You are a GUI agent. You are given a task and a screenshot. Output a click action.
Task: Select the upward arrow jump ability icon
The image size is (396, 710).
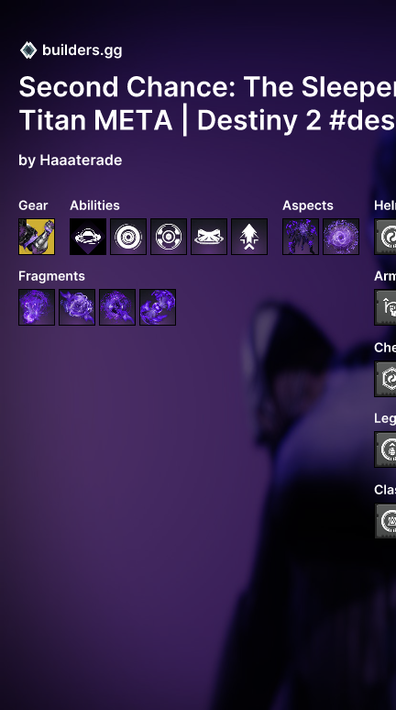tap(249, 237)
